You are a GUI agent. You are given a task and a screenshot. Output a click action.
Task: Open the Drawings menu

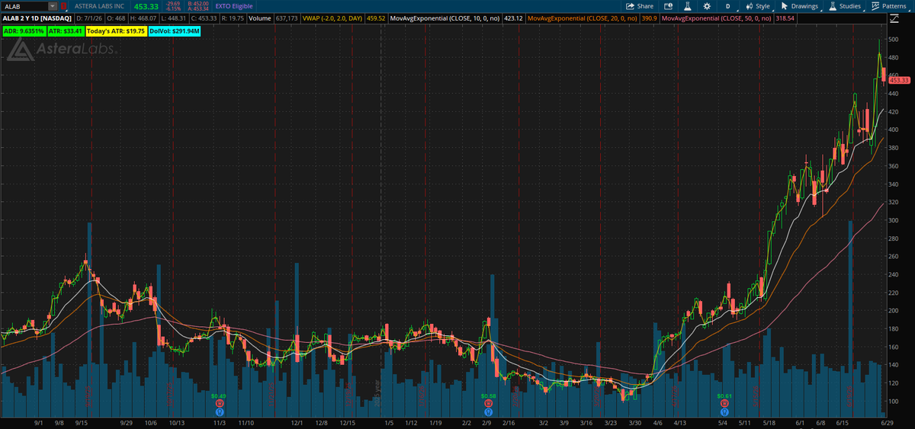(x=799, y=5)
